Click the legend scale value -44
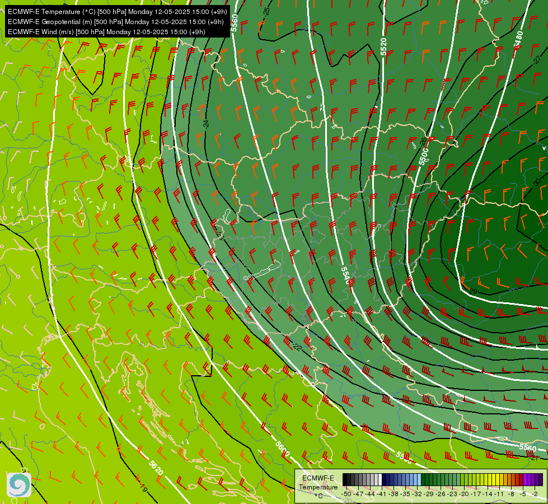The width and height of the screenshot is (548, 504). click(x=370, y=494)
